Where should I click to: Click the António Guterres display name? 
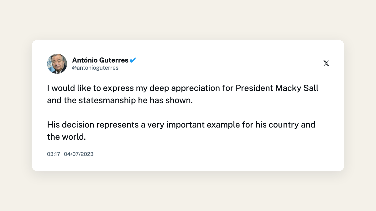click(x=100, y=60)
